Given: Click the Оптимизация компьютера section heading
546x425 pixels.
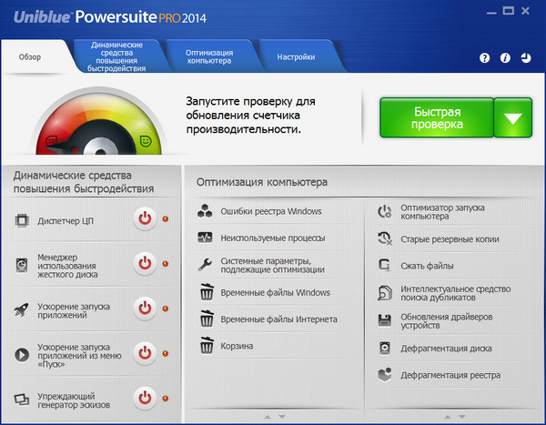Looking at the screenshot, I should tap(262, 182).
